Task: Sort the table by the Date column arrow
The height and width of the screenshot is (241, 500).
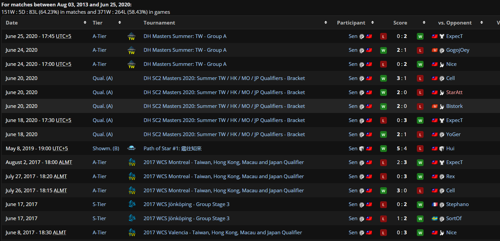Action: click(85, 23)
